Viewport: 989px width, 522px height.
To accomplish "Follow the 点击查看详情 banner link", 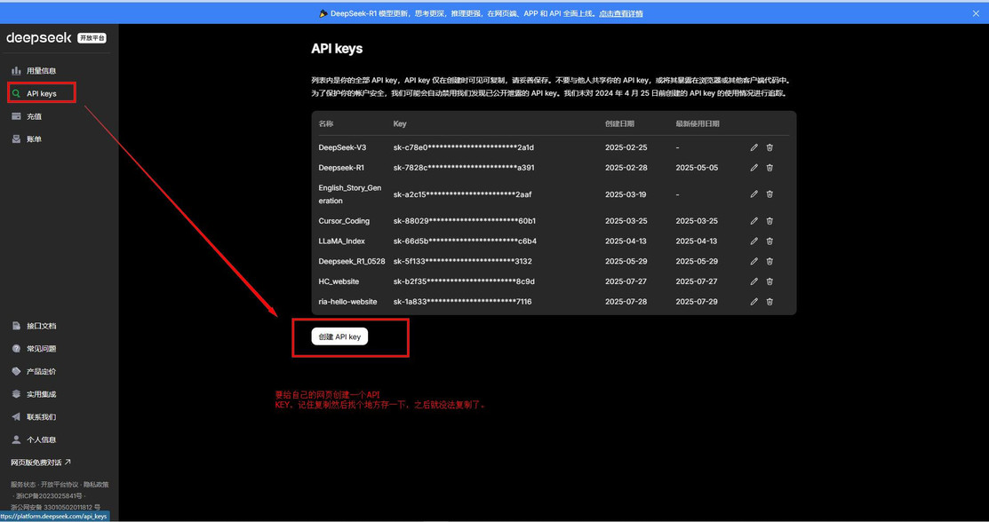I will pos(620,13).
